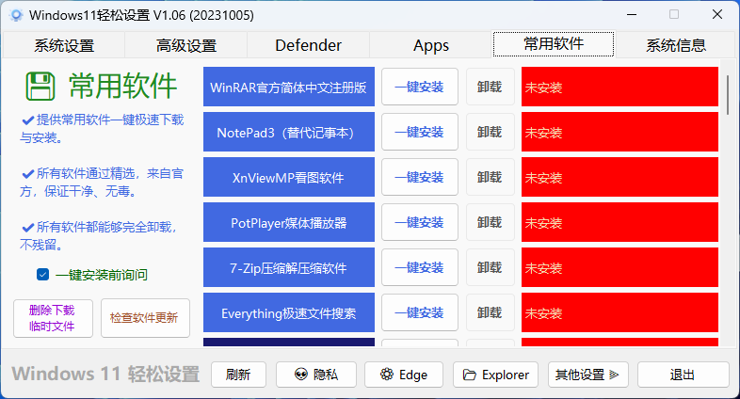Click the PotPlayer媒体播放器 label
This screenshot has width=740, height=399.
tap(289, 223)
